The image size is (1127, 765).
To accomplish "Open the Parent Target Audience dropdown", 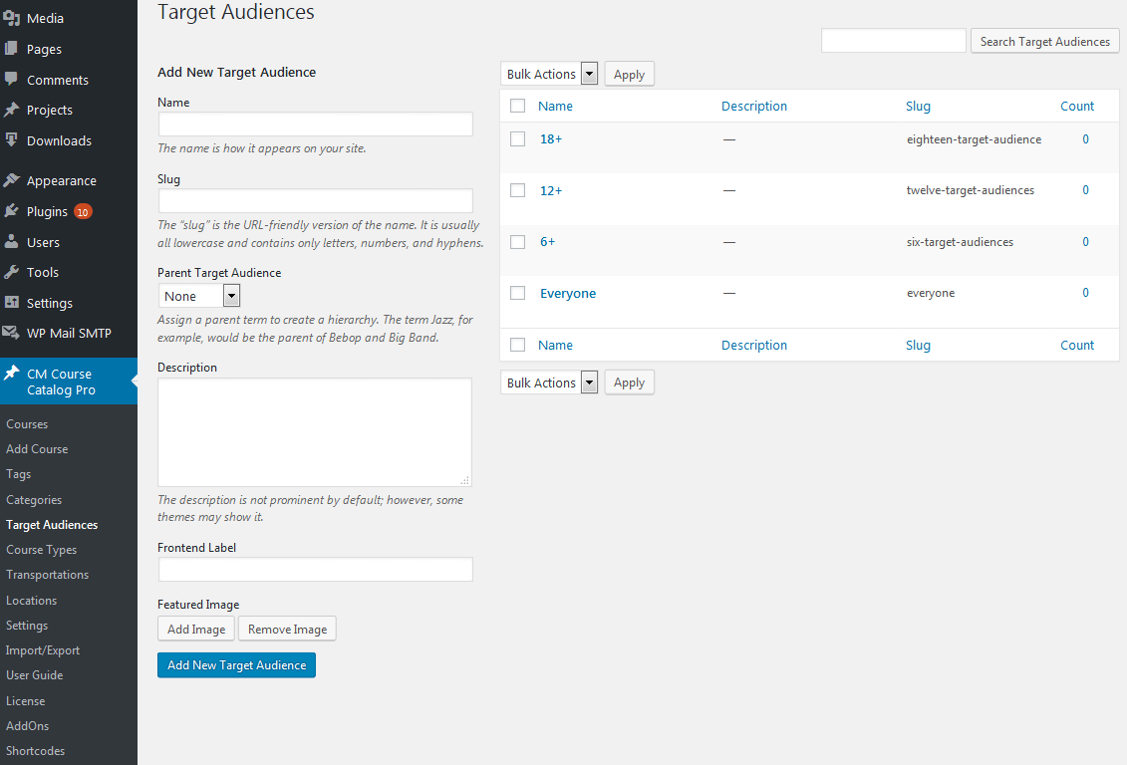I will tap(199, 296).
